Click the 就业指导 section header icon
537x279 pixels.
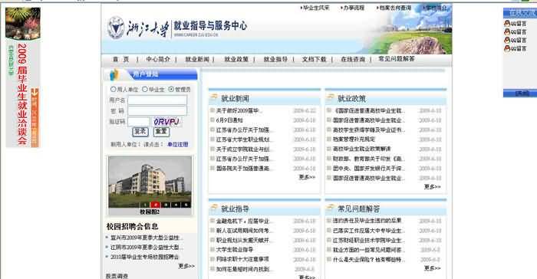point(214,208)
